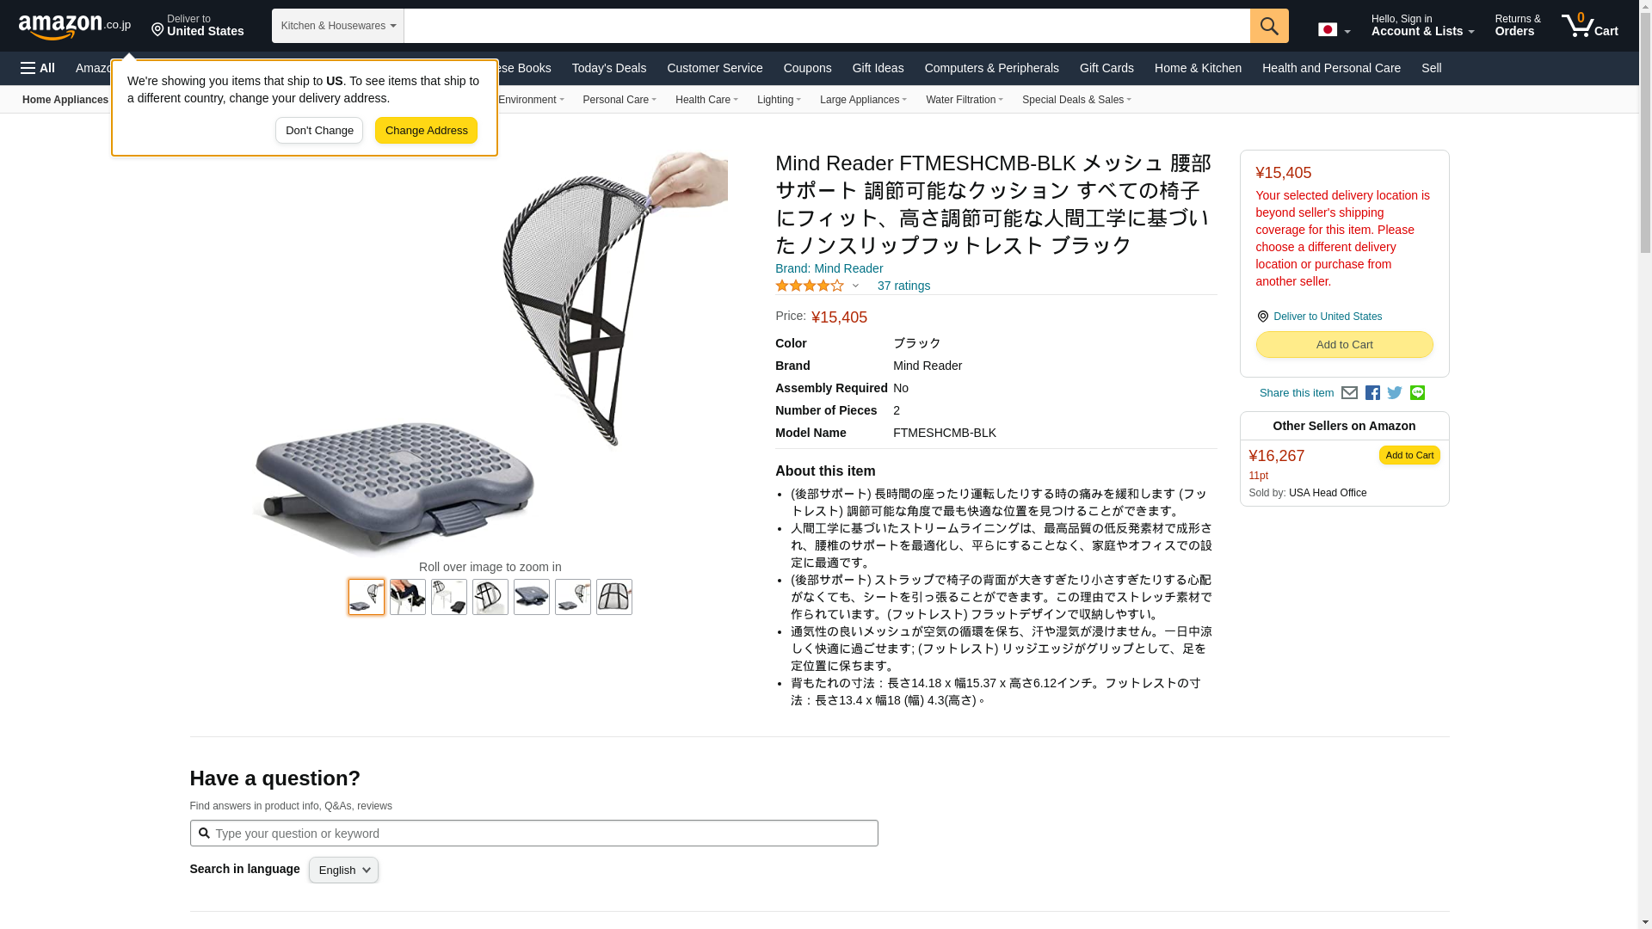Share this item on Twitter
The image size is (1652, 929).
(1395, 393)
